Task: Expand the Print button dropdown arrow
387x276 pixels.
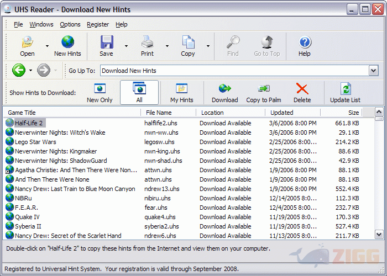Action: pos(167,46)
